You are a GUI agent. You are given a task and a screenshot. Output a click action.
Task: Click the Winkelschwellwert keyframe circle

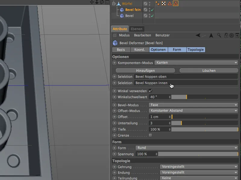coord(114,97)
